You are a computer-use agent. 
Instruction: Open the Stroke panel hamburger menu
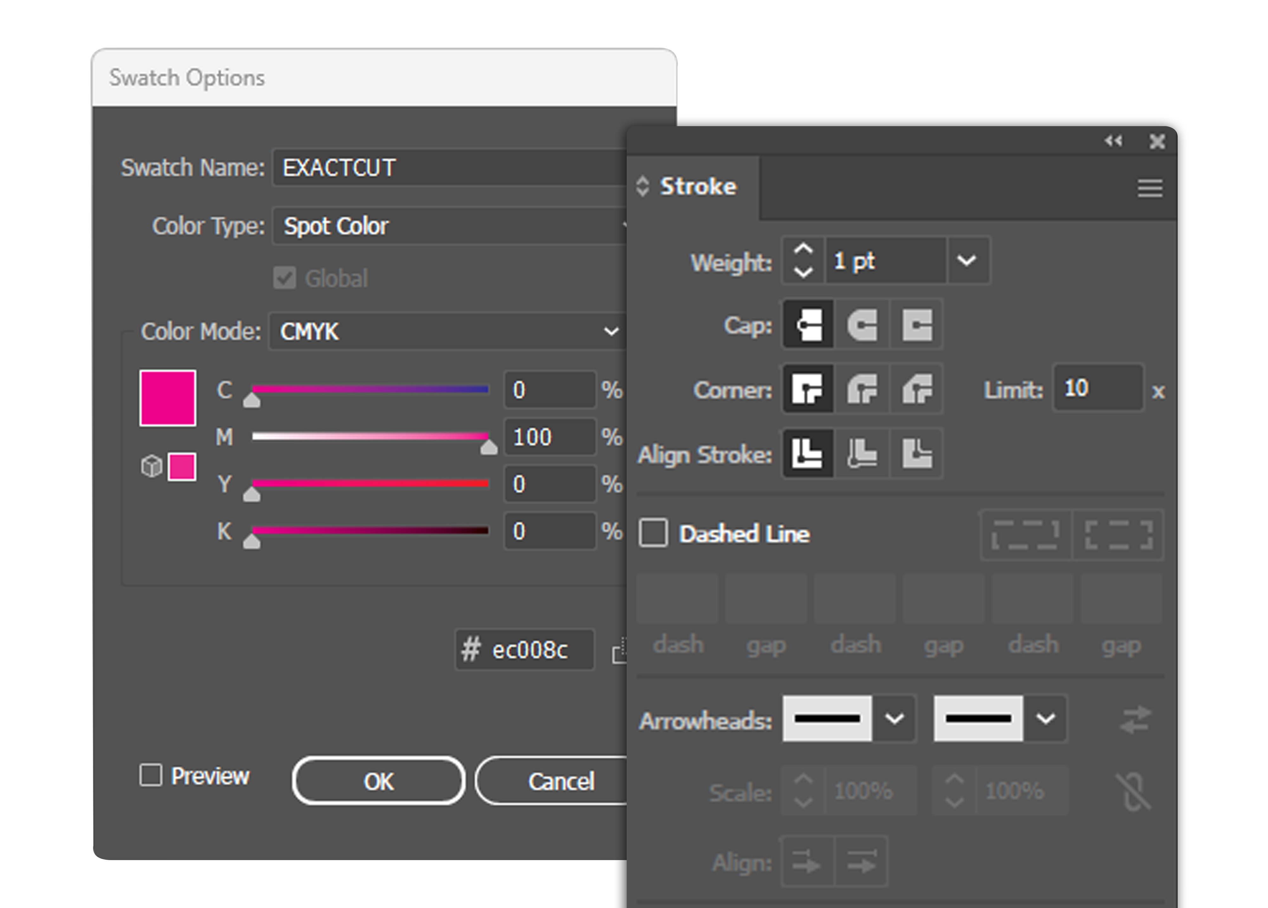pos(1149,189)
